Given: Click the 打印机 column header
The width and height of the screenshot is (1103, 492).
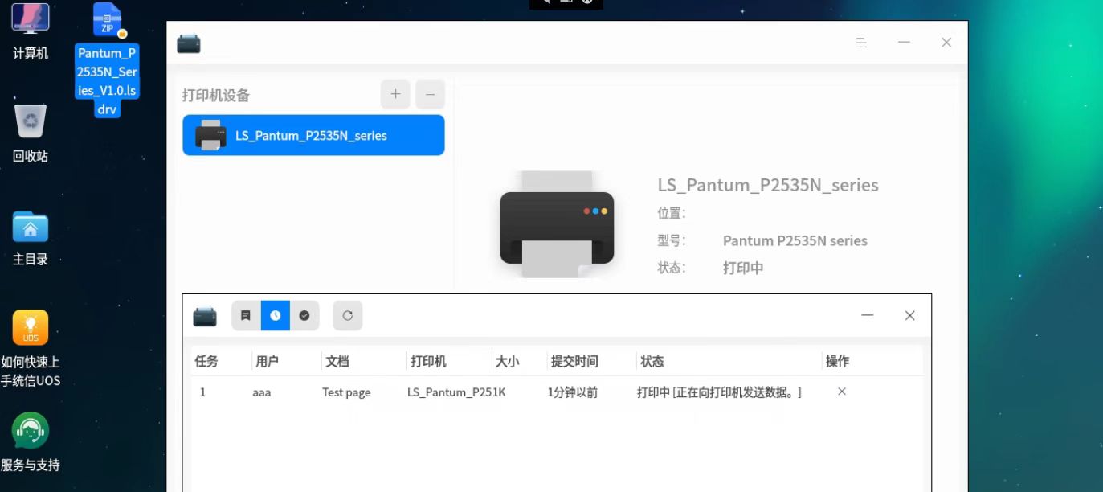Looking at the screenshot, I should (x=428, y=362).
